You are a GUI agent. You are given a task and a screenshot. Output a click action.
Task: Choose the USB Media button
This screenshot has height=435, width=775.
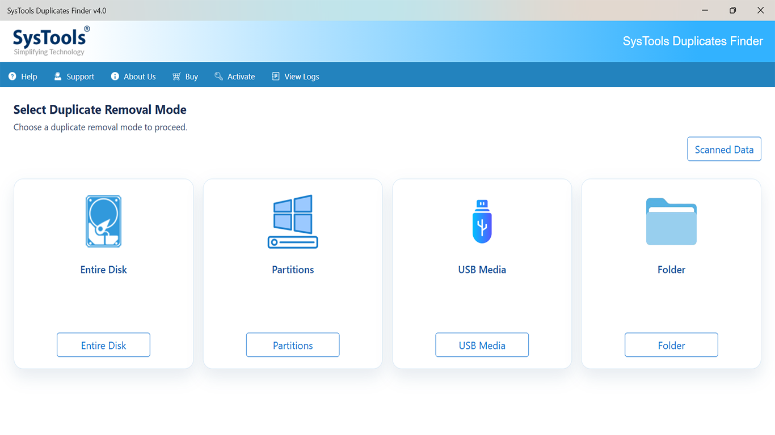[x=482, y=345]
